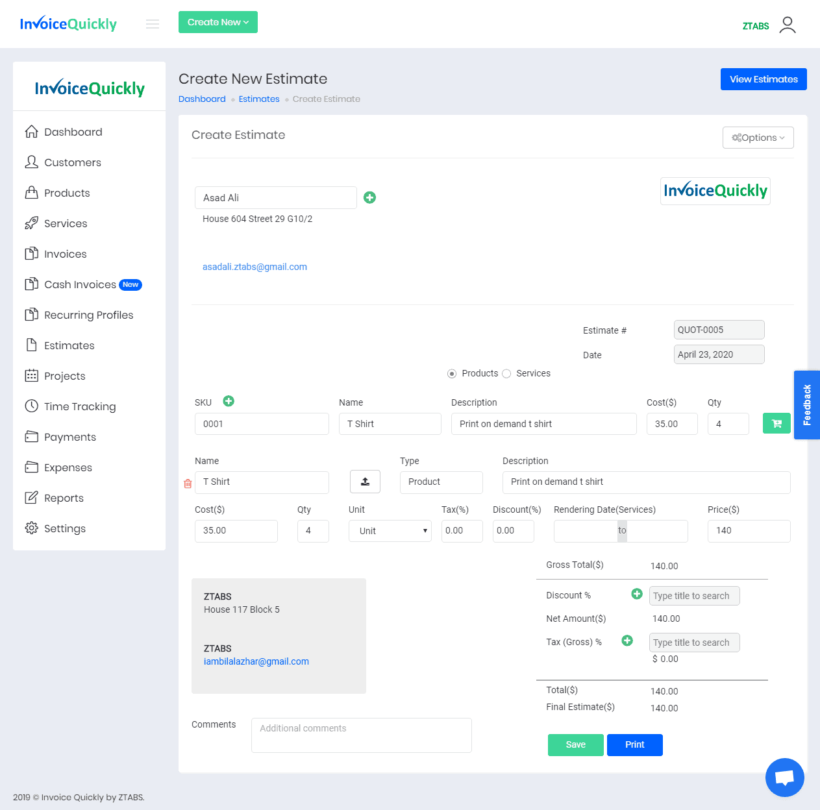Click the View Estimates button
Viewport: 820px width, 810px height.
[764, 79]
